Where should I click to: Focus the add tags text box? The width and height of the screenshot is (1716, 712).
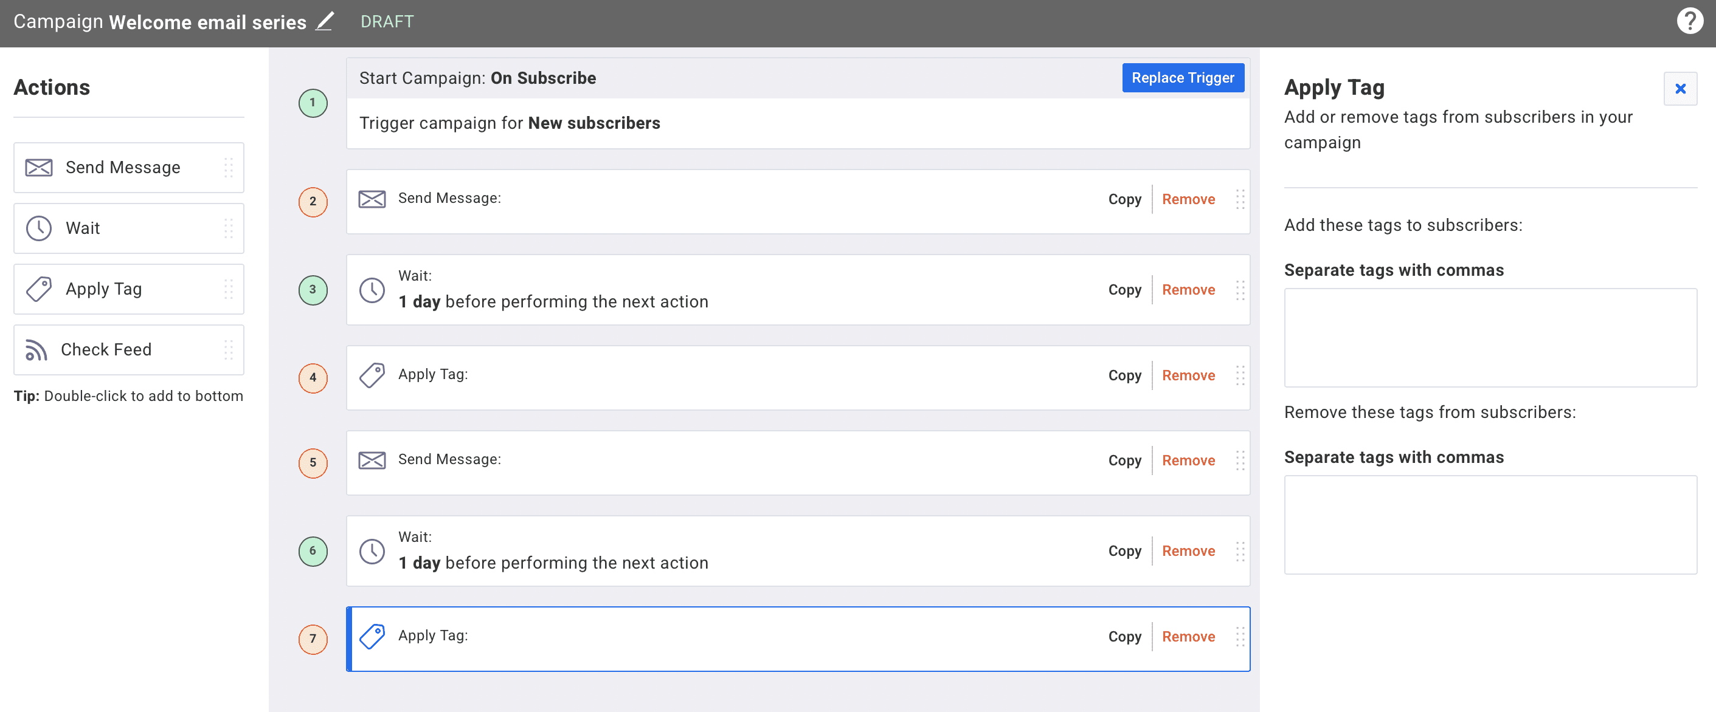point(1490,338)
